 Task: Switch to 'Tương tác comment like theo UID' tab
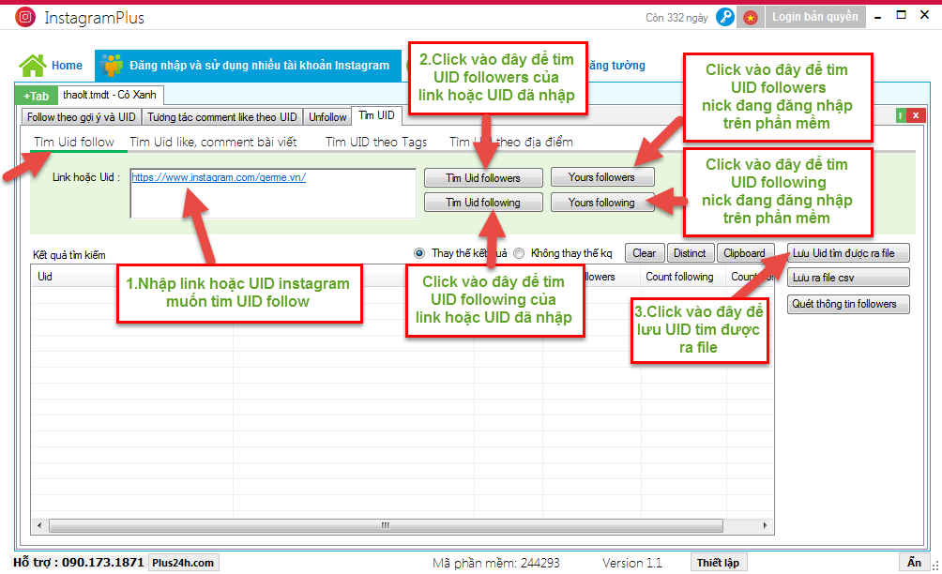[x=222, y=117]
